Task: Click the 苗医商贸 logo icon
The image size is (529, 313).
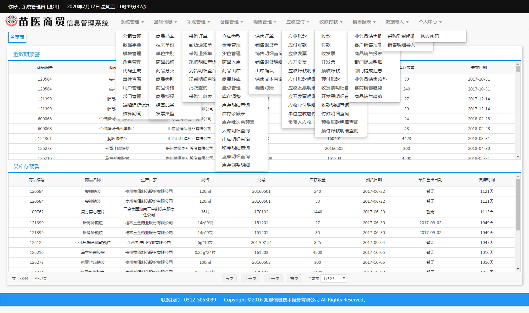Action: coord(11,21)
